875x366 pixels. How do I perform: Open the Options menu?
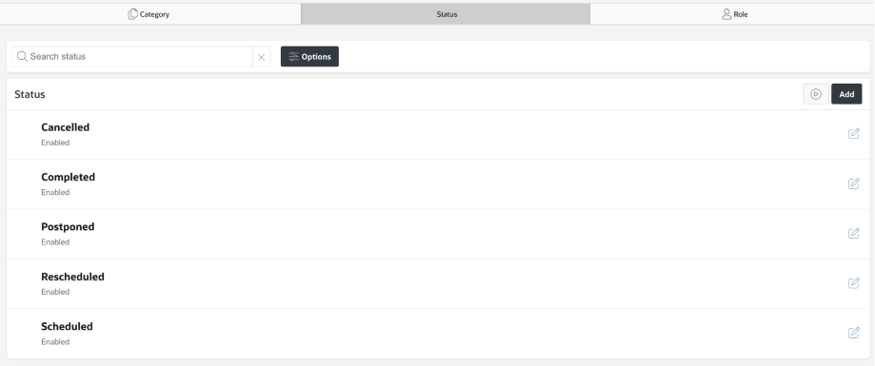click(x=309, y=56)
